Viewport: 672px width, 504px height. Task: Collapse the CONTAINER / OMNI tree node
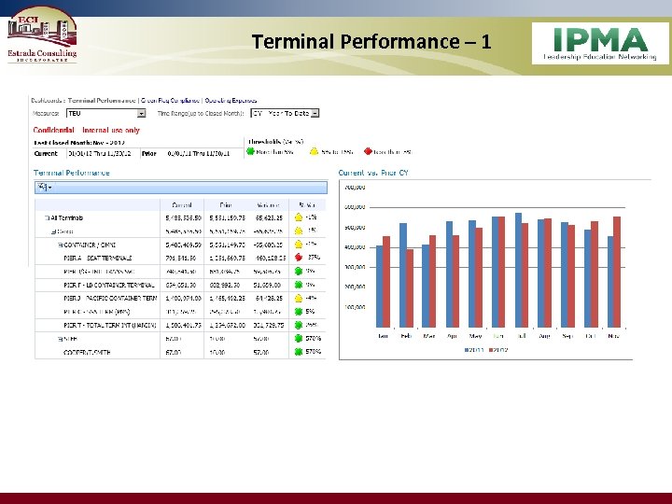60,245
